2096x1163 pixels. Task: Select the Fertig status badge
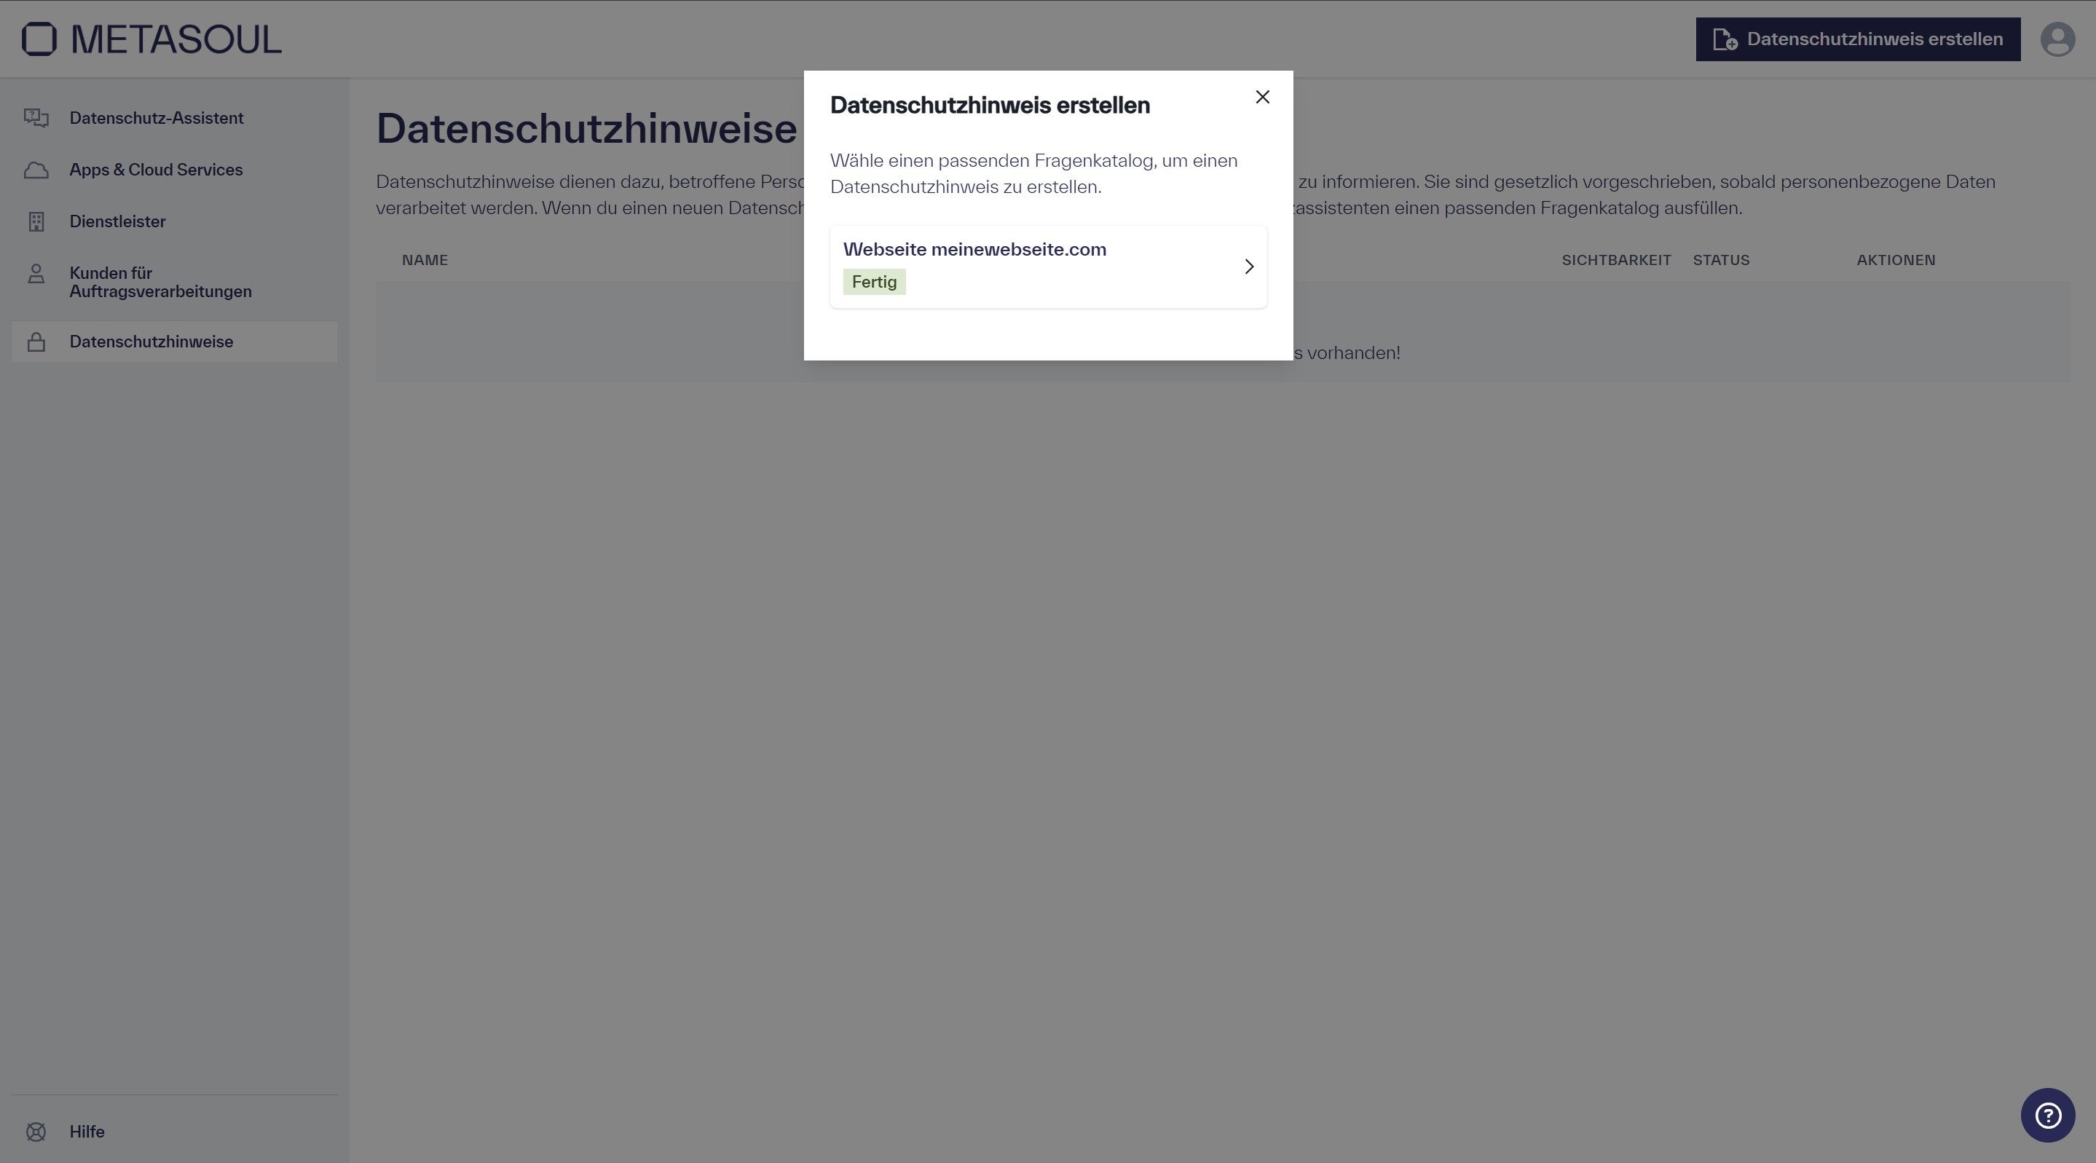click(x=873, y=282)
